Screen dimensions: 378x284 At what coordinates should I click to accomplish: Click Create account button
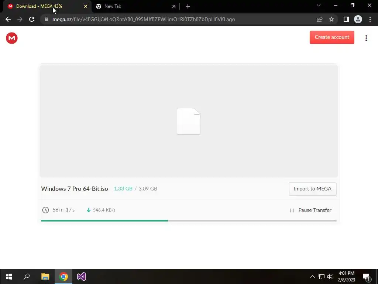coord(332,37)
